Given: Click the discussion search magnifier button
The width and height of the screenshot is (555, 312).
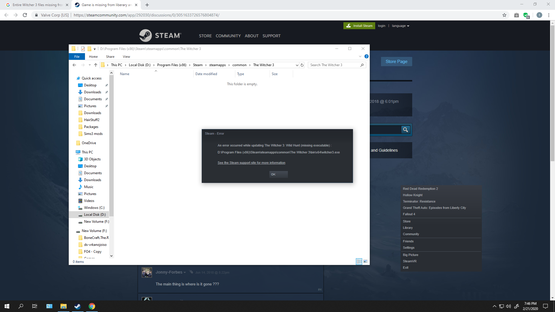Looking at the screenshot, I should click(406, 130).
